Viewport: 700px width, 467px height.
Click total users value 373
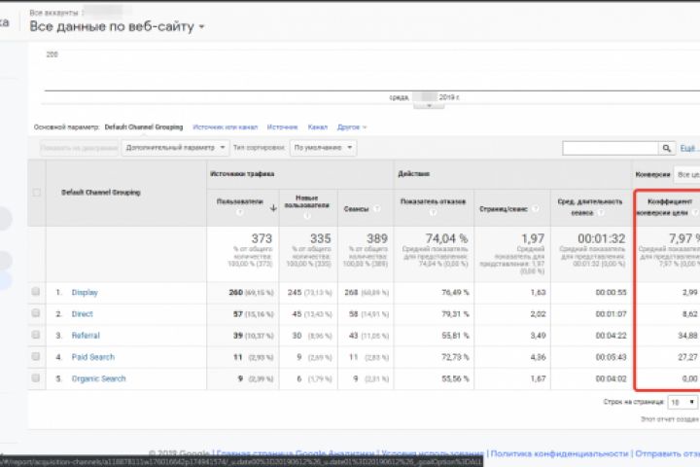click(262, 238)
